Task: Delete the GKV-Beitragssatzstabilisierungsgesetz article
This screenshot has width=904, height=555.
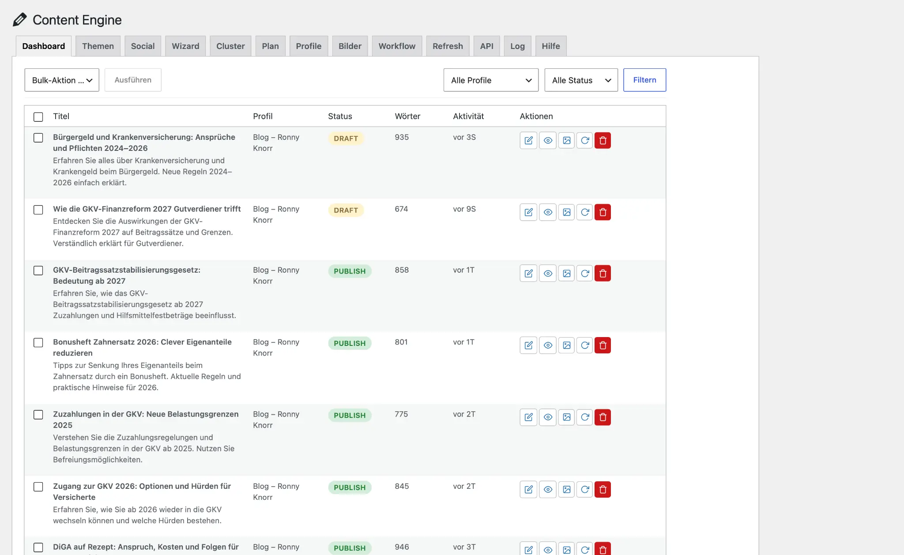Action: coord(603,274)
